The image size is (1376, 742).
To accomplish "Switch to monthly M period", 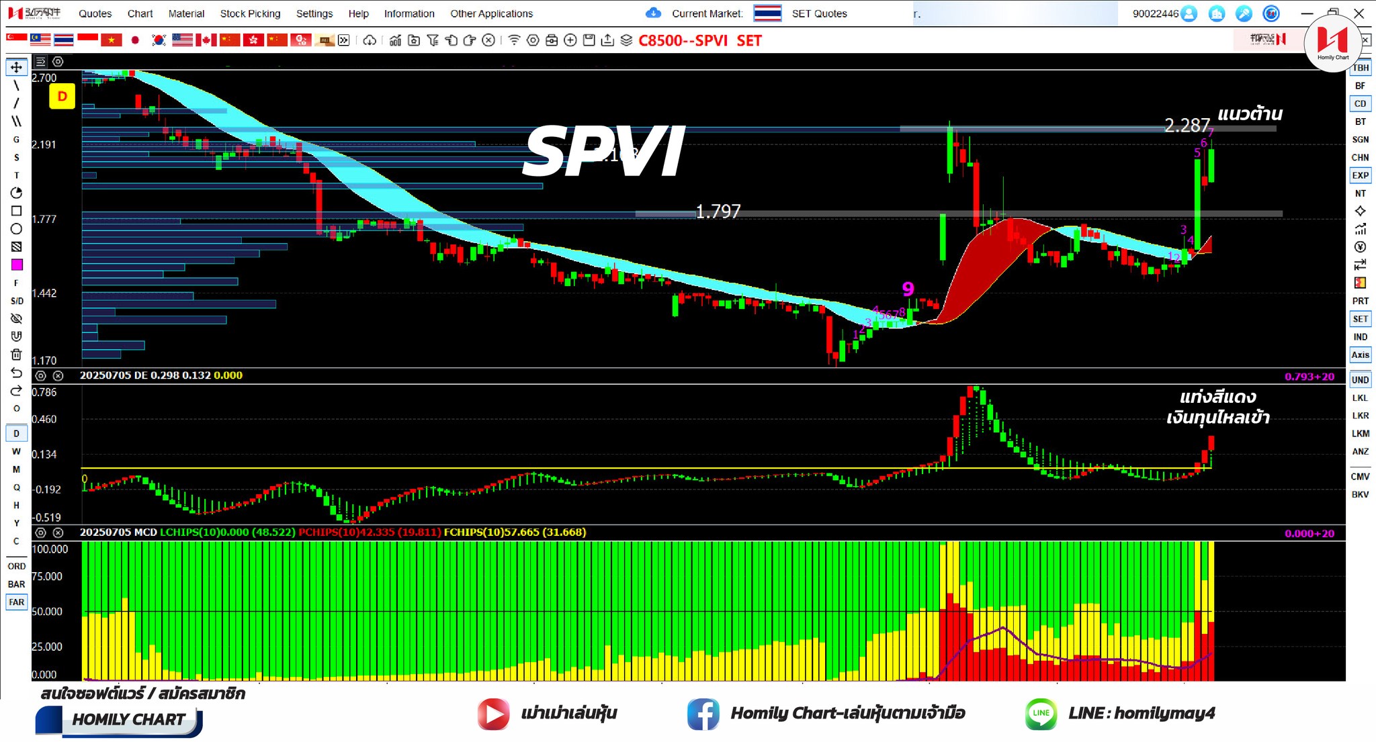I will [16, 469].
